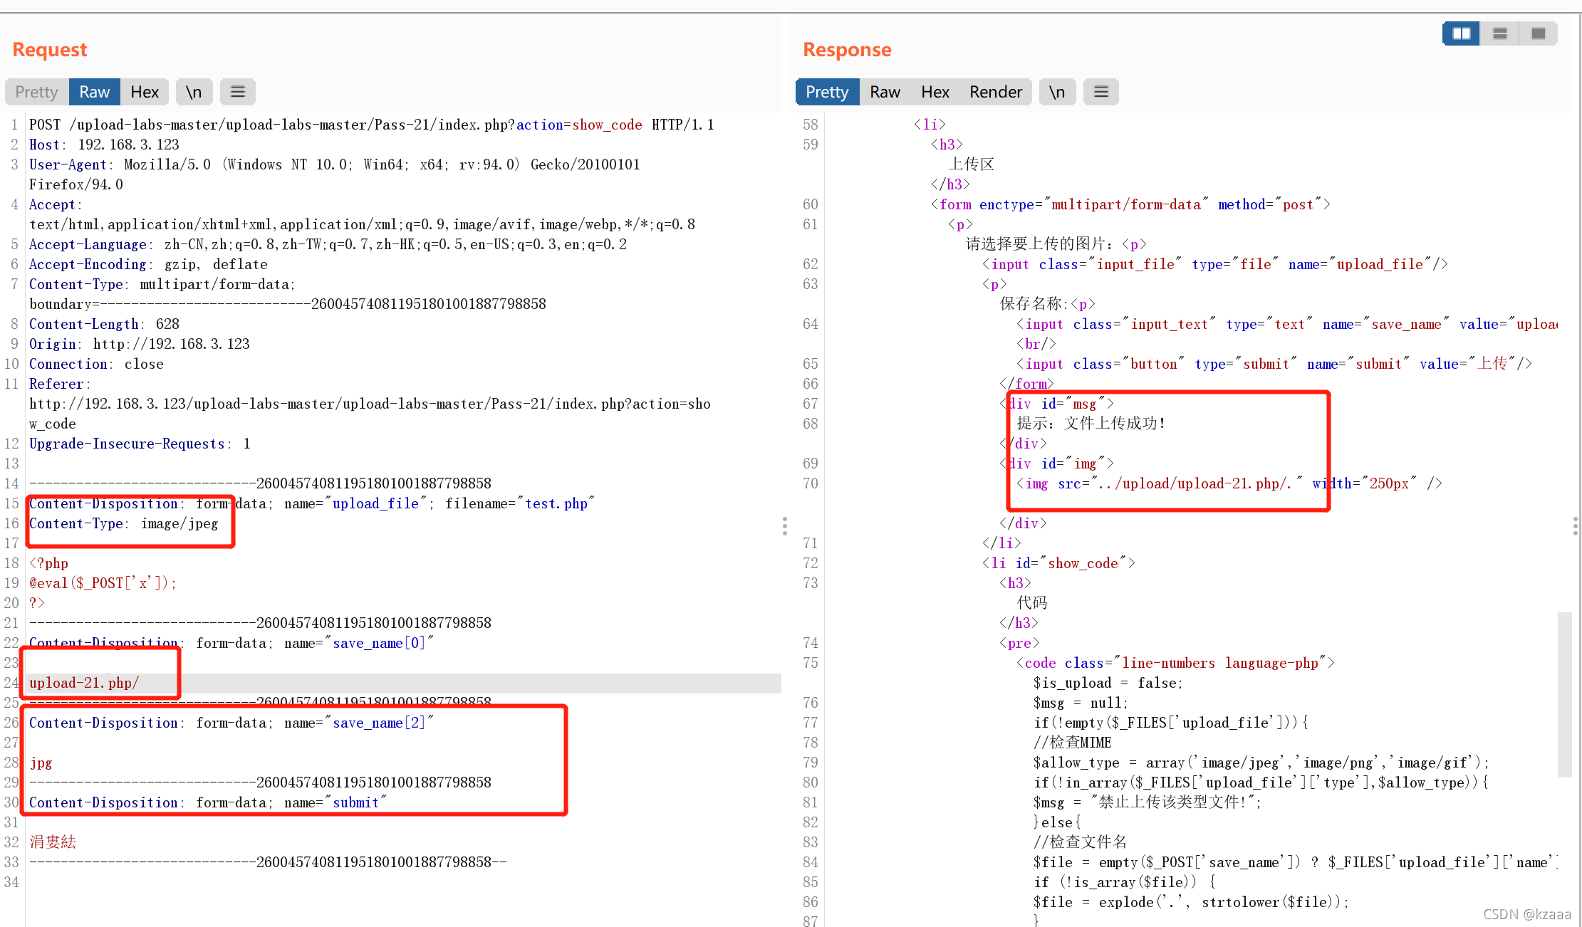Switch Response view to Hex
1582x927 pixels.
[x=935, y=92]
